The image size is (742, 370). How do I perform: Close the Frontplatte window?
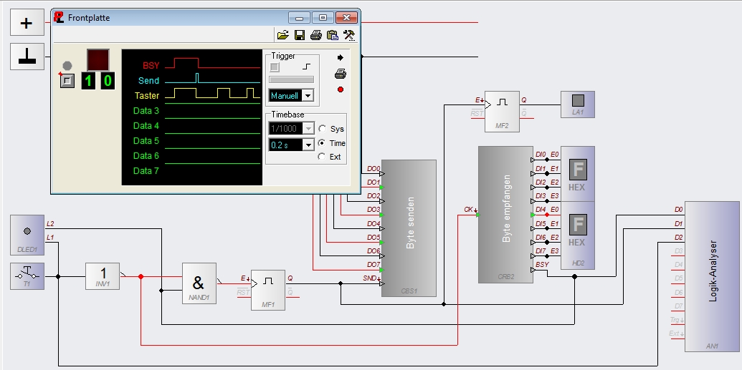pyautogui.click(x=346, y=17)
